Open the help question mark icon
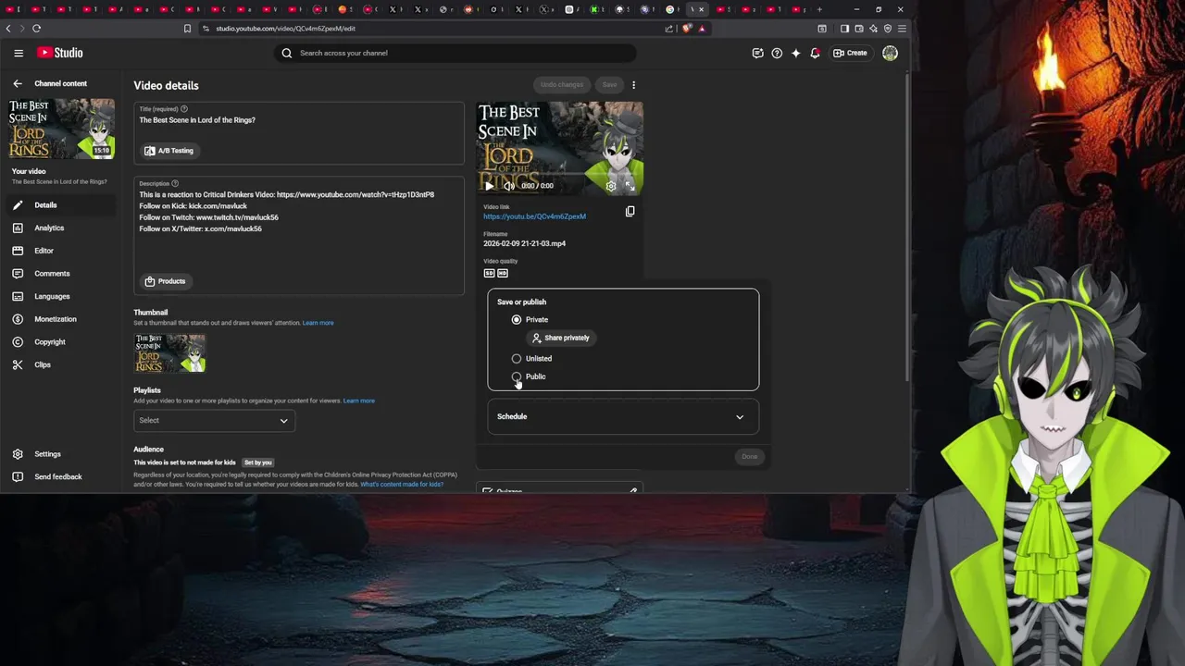Viewport: 1185px width, 666px height. pyautogui.click(x=777, y=53)
